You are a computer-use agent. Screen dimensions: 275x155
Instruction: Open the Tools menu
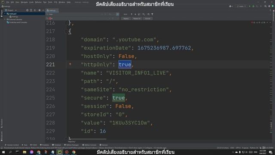click(50, 2)
